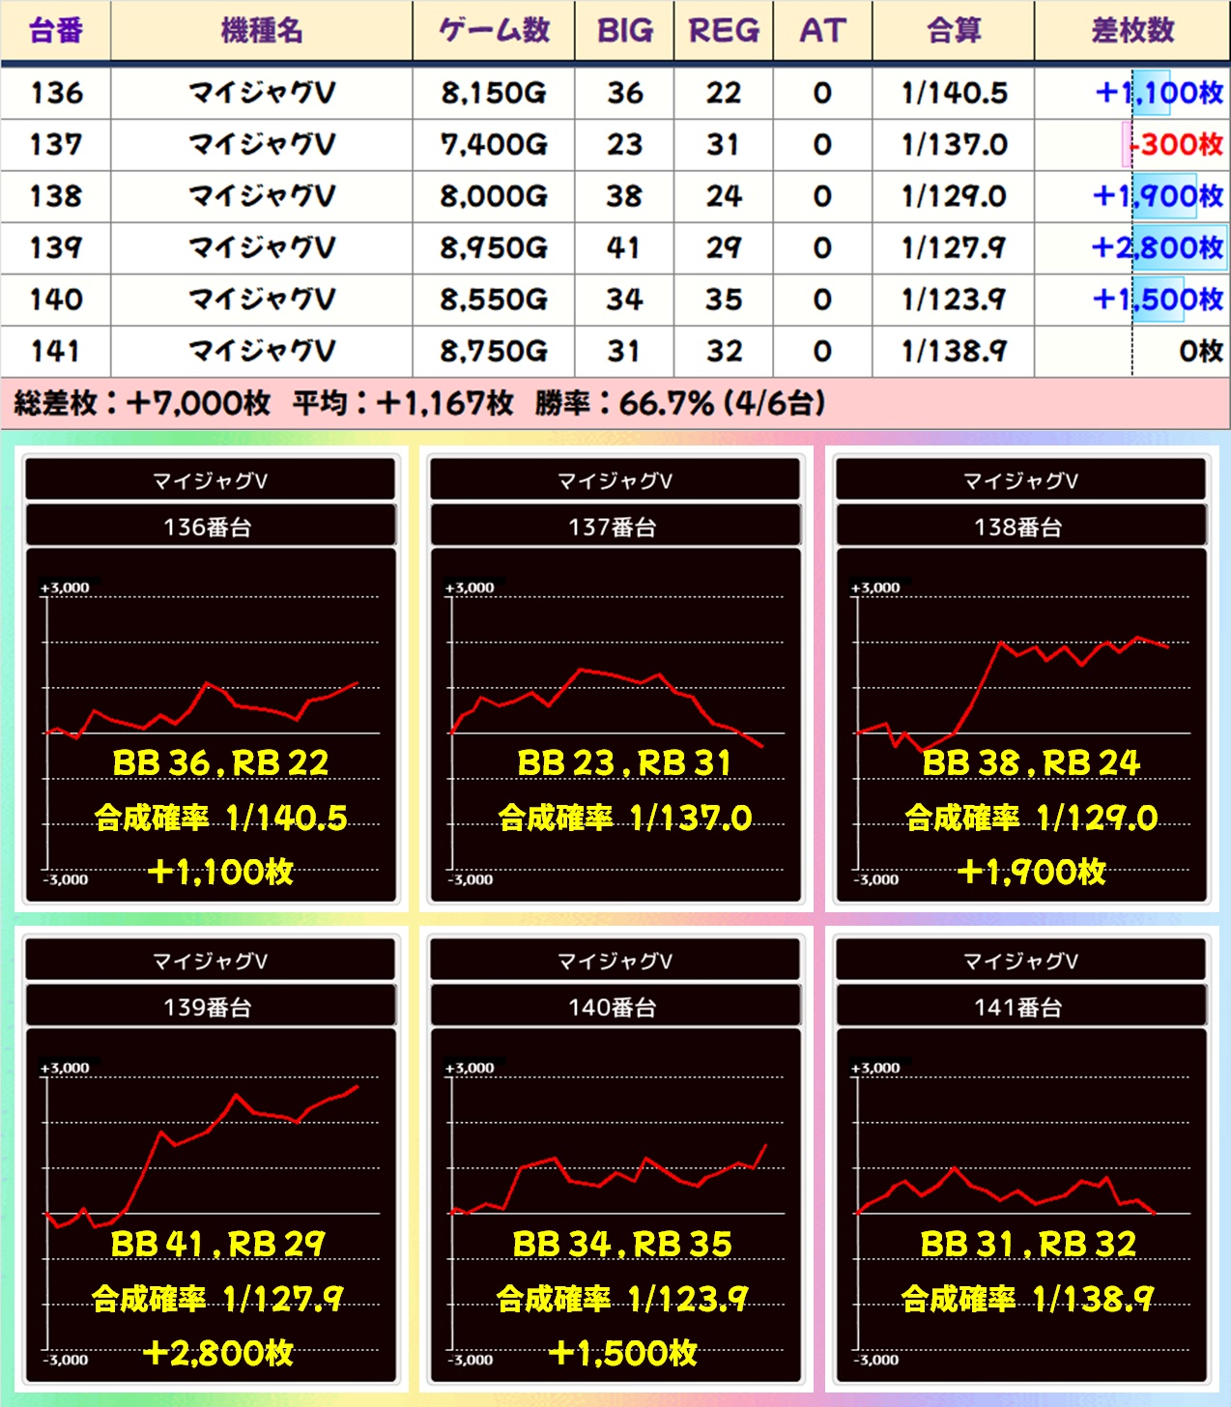Sort by the 機種名 column header
The width and height of the screenshot is (1231, 1407).
pos(262,31)
